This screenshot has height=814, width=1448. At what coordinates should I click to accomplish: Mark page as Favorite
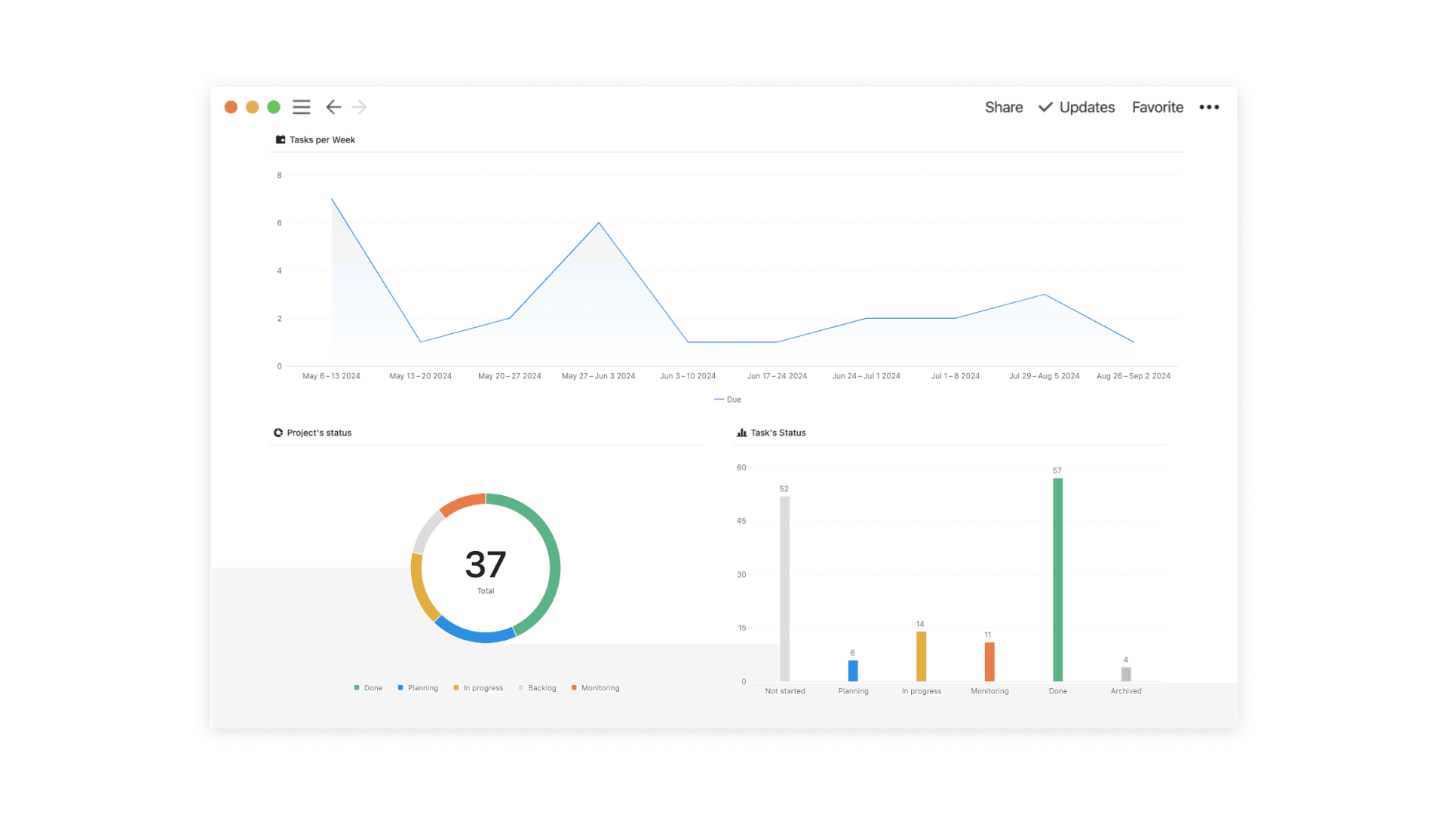(x=1158, y=107)
